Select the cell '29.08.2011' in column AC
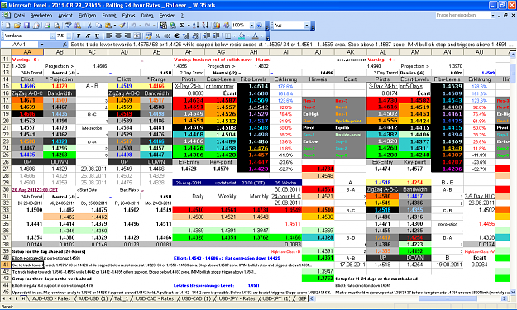Image resolution: width=517 pixels, height=310 pixels. coord(92,169)
